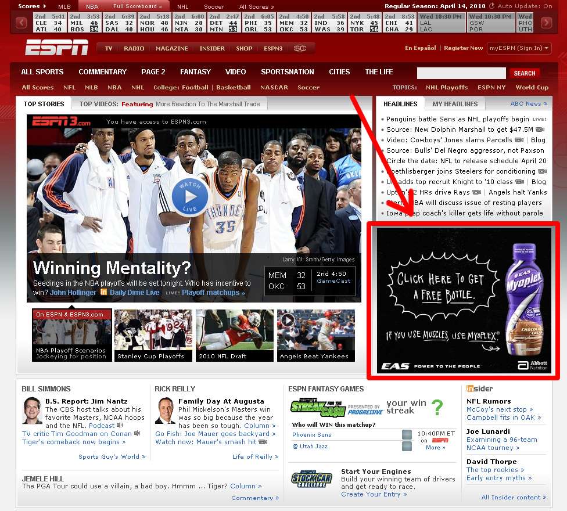The height and width of the screenshot is (511, 567).
Task: Click the Insider icon before Daily Dime Live
Action: (x=103, y=292)
